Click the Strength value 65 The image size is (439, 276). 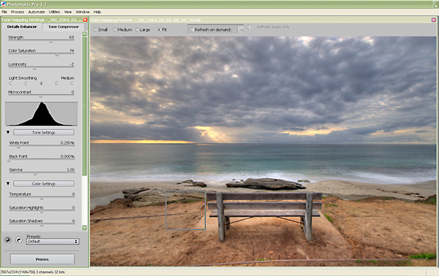point(72,37)
